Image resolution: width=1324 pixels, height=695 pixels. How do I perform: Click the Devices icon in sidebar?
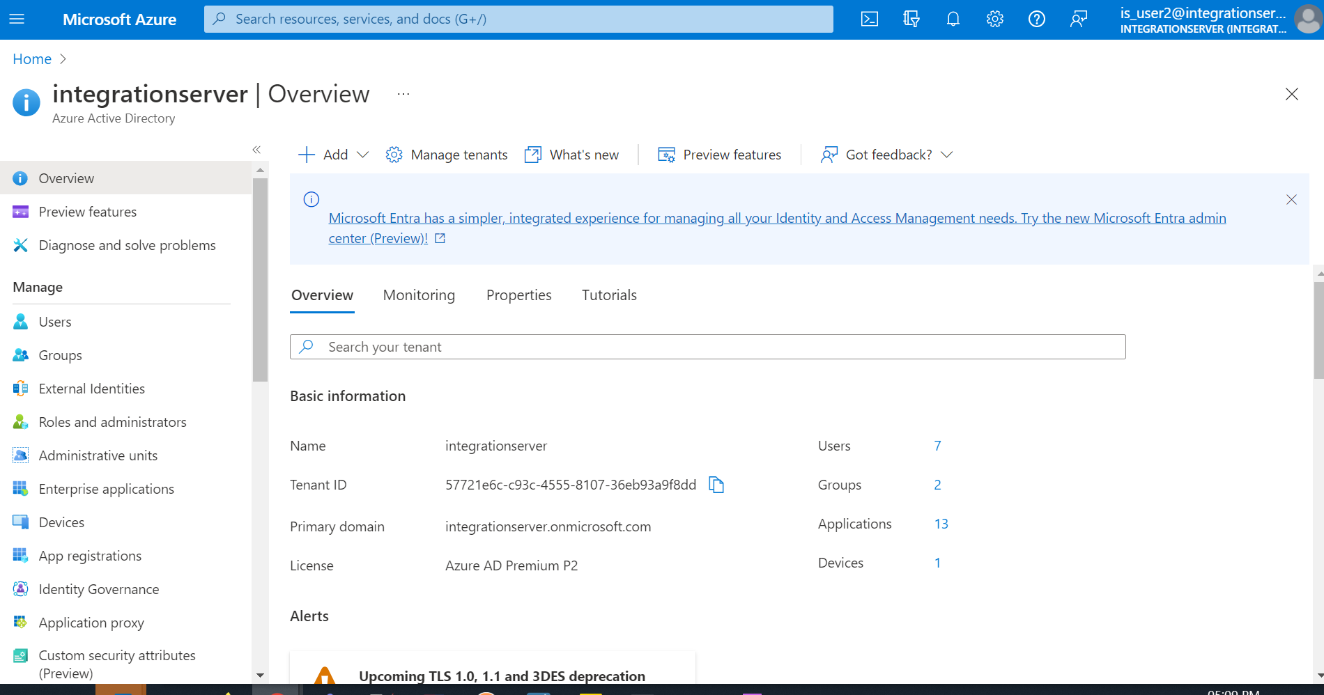click(x=21, y=522)
